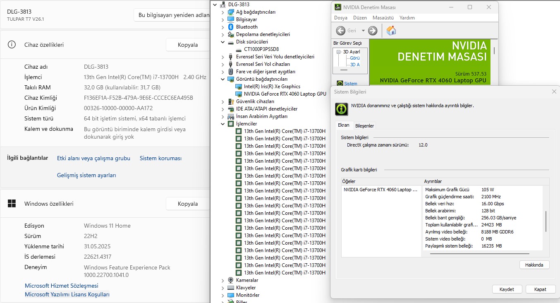
Task: Click the first i7-13700H processor icon
Action: click(239, 131)
